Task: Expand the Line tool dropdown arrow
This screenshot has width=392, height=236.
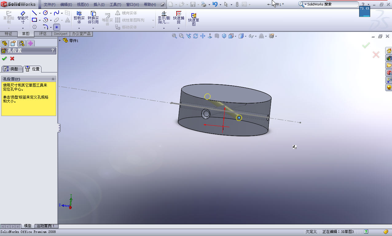Action: click(40, 13)
